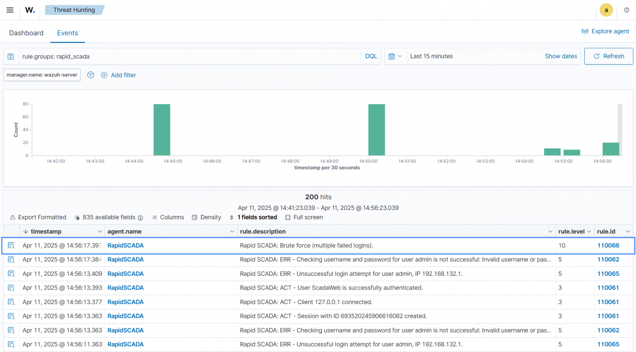Inspect document at 14:56:11.363 row
This screenshot has width=636, height=352.
pyautogui.click(x=11, y=344)
